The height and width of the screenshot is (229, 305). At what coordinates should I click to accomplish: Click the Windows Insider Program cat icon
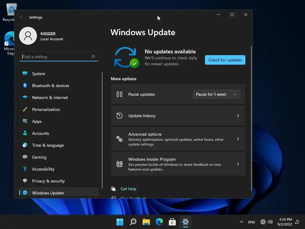[x=119, y=164]
